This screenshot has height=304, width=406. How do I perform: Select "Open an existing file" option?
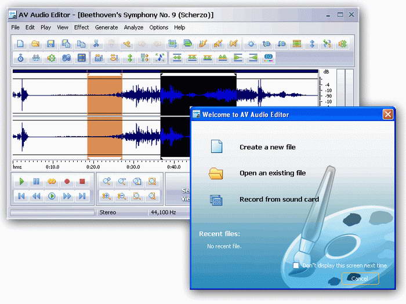[273, 173]
